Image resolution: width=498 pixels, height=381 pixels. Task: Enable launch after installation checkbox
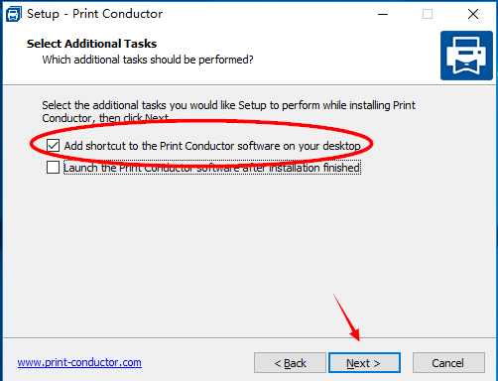pos(53,168)
